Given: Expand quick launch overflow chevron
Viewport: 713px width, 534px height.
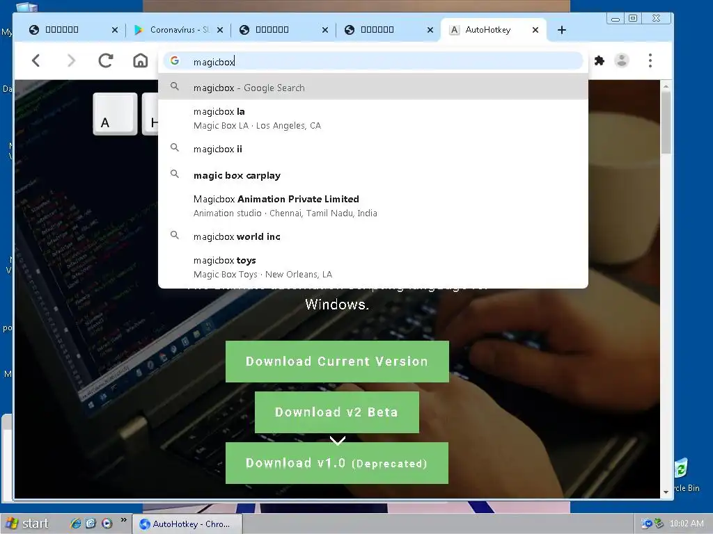Looking at the screenshot, I should pos(123,520).
